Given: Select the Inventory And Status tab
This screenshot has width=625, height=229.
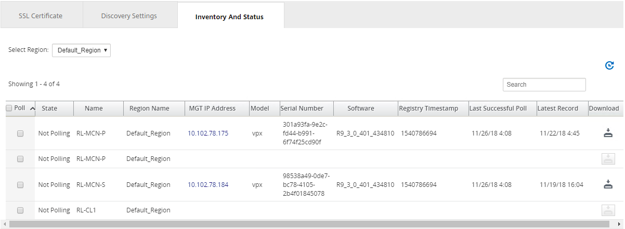Looking at the screenshot, I should (229, 17).
